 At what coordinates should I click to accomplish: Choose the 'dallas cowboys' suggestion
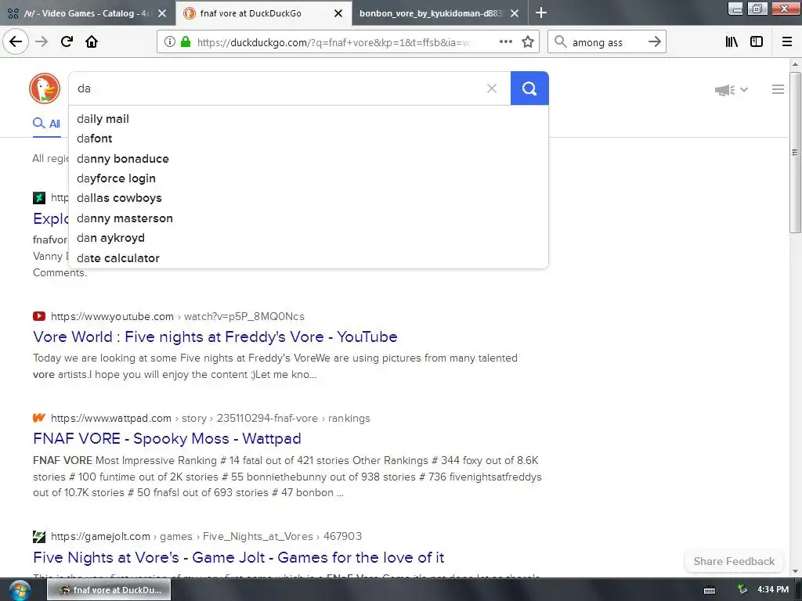point(309,198)
